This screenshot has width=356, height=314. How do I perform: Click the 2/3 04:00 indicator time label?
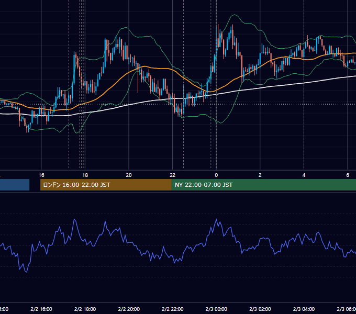(304, 309)
